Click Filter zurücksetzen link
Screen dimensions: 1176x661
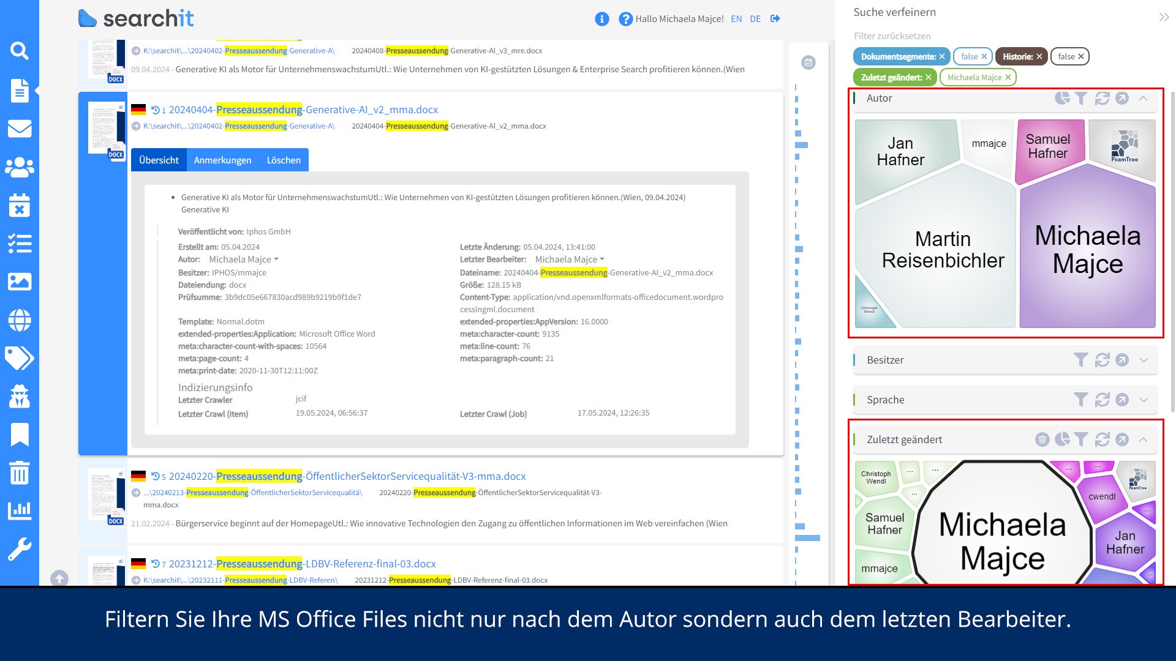click(892, 36)
